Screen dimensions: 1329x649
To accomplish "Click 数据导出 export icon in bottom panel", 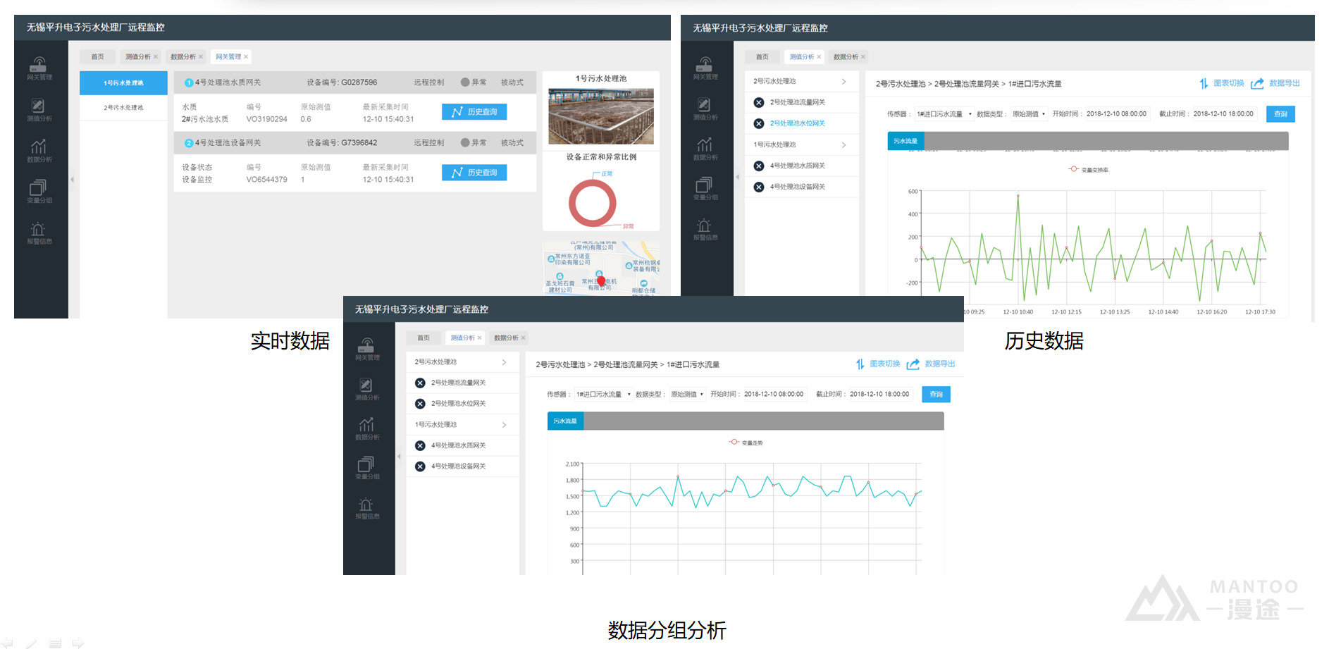I will (x=913, y=364).
